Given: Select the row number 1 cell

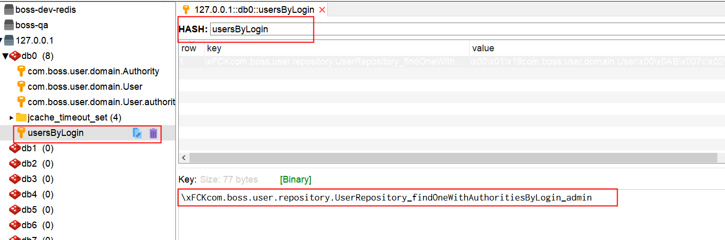Looking at the screenshot, I should click(x=191, y=62).
